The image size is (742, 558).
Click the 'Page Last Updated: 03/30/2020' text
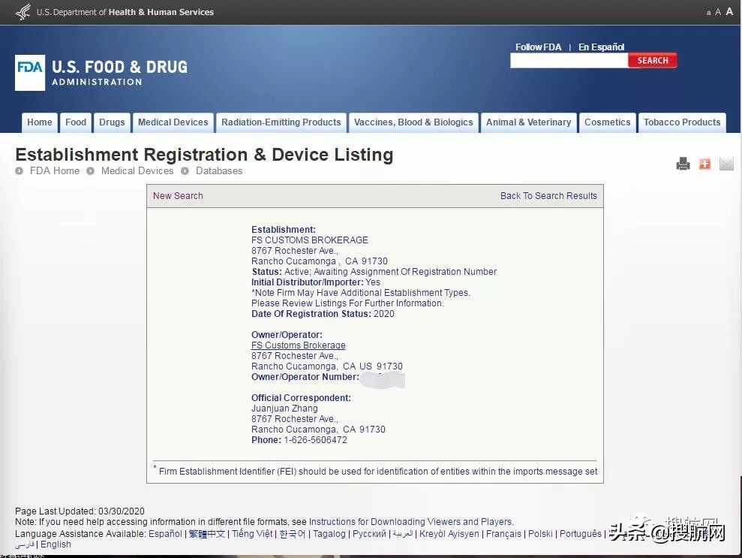(x=80, y=511)
